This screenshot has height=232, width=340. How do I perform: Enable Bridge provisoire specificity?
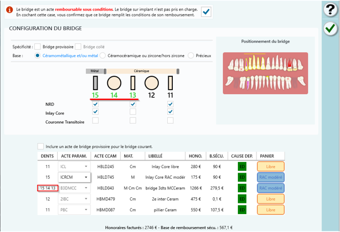click(x=38, y=47)
